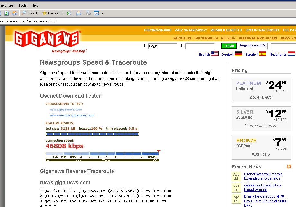
Task: Select the English US flag icon
Action: 215,54
